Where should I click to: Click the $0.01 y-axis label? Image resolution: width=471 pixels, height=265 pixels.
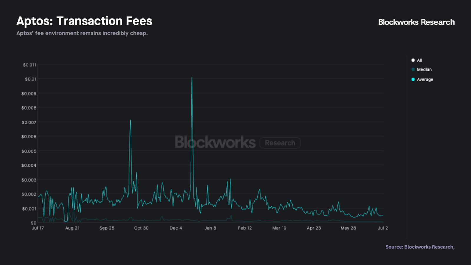tap(31, 79)
